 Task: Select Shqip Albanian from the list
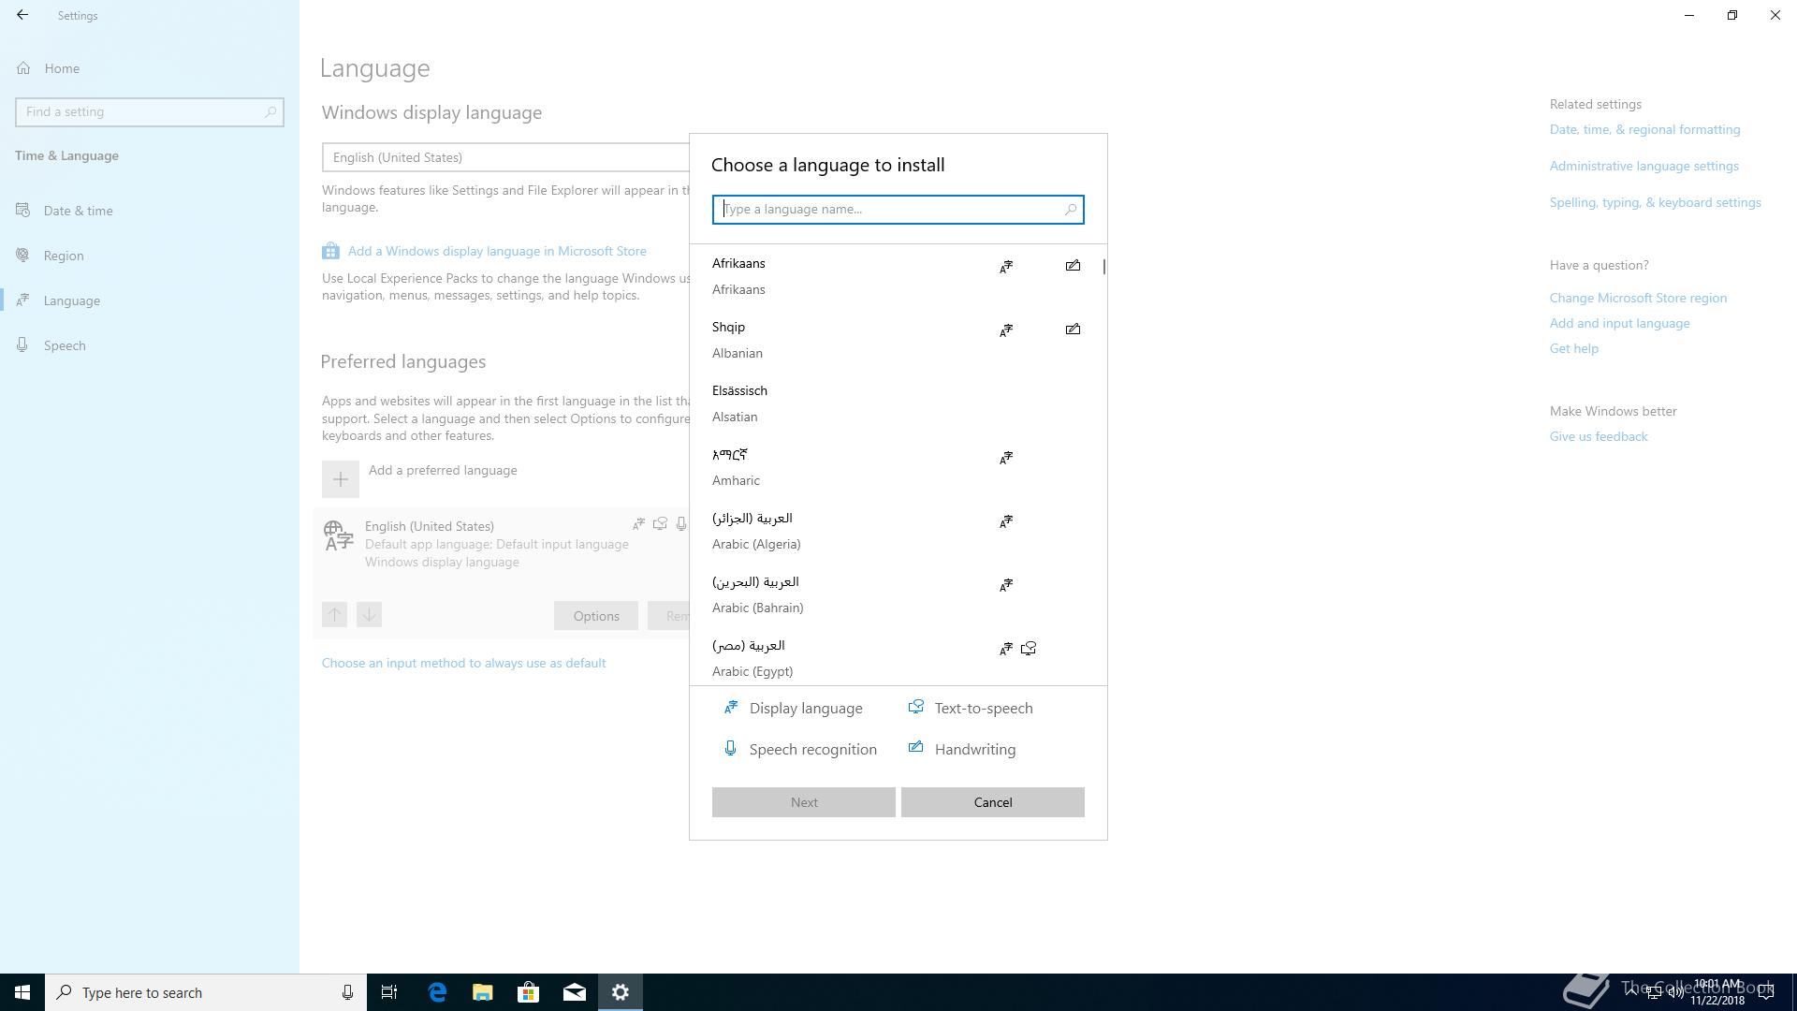[x=897, y=340]
